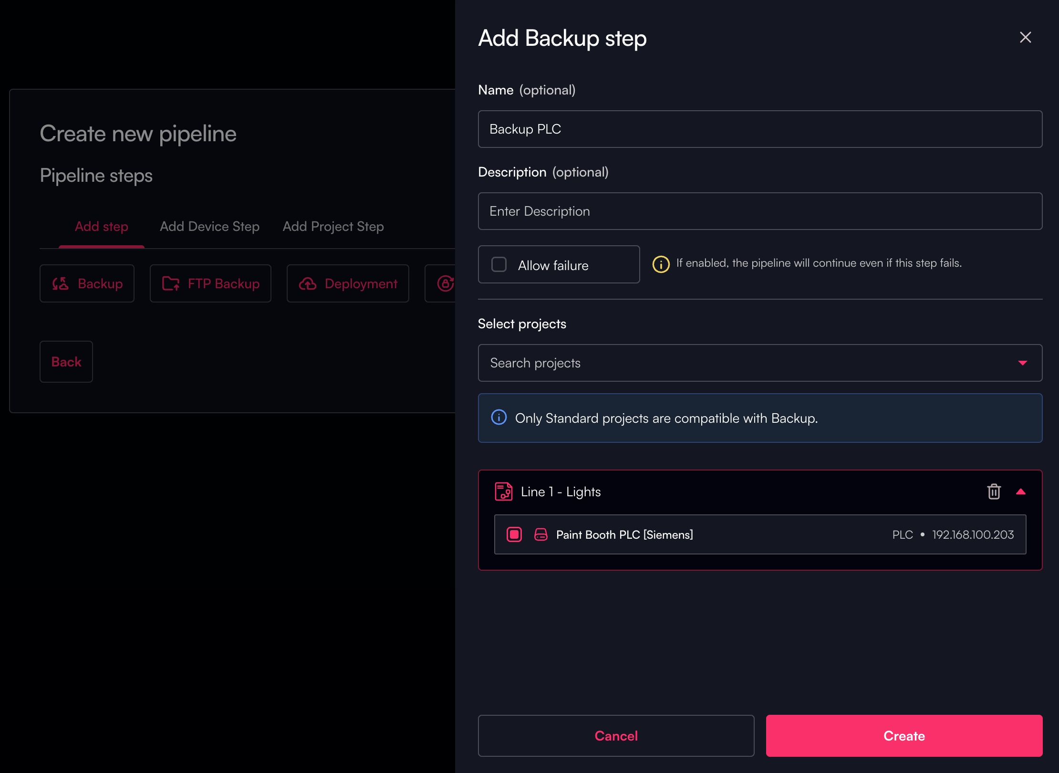Click the FTP Backup folder icon
The image size is (1059, 773).
171,283
